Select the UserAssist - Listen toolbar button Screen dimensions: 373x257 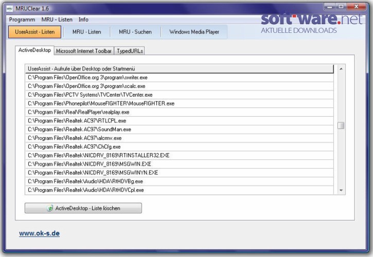[x=35, y=32]
